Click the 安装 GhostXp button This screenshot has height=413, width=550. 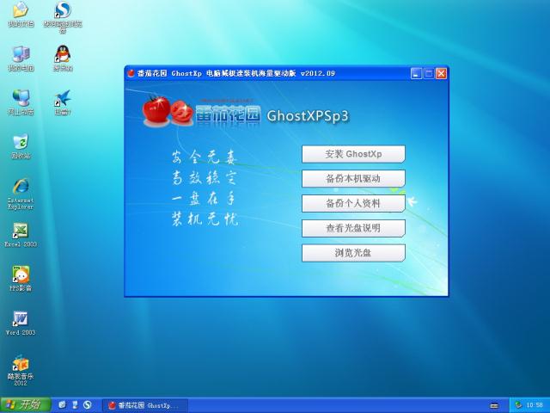tap(353, 154)
